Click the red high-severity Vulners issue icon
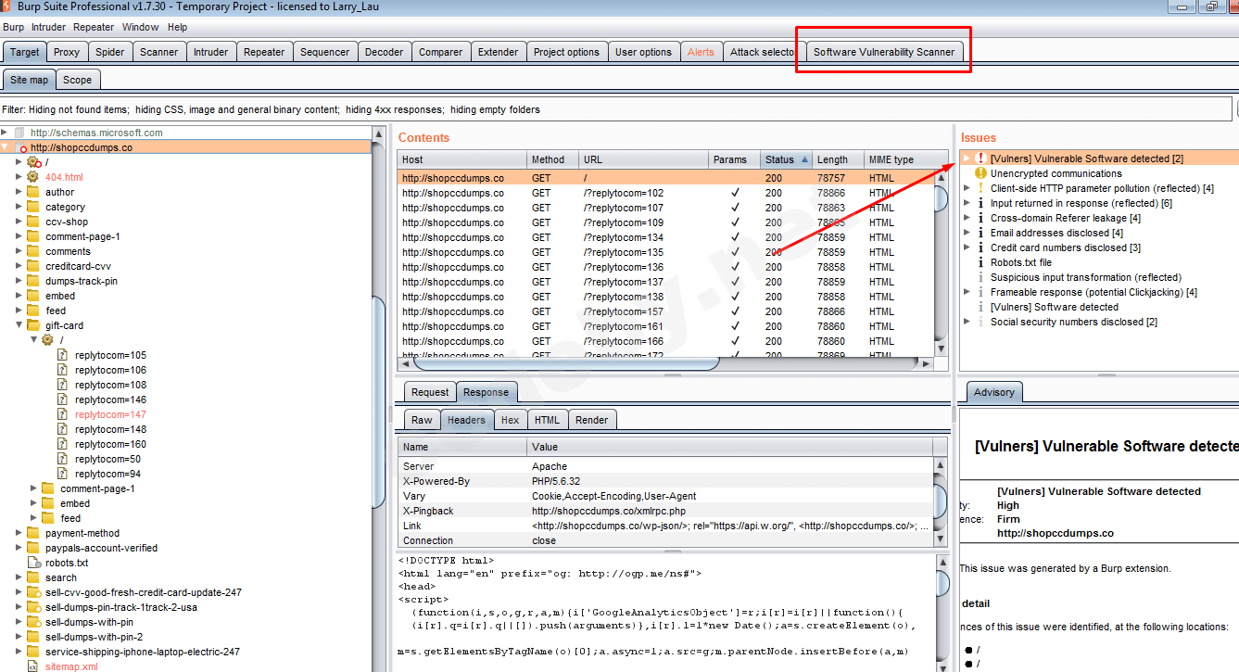This screenshot has width=1239, height=672. tap(980, 158)
